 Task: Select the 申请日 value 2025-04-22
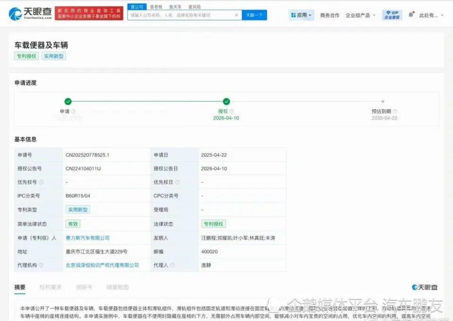click(x=214, y=155)
